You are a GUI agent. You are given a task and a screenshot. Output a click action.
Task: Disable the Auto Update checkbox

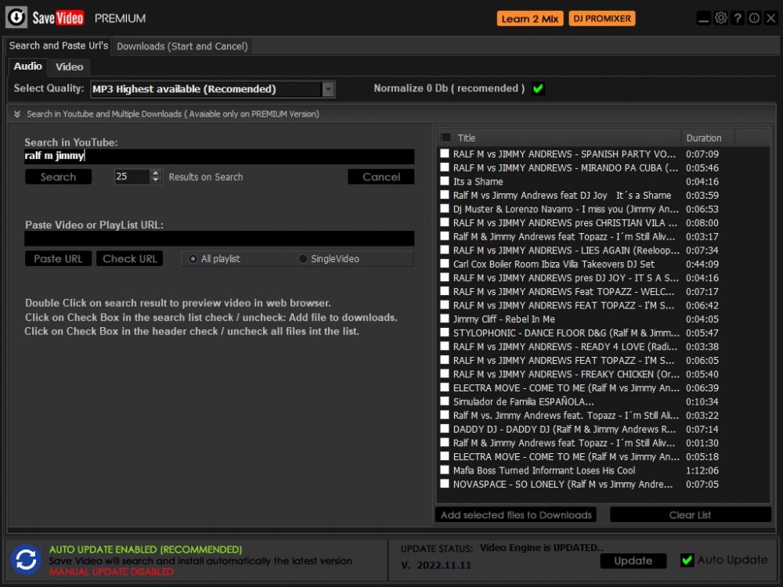tap(687, 560)
